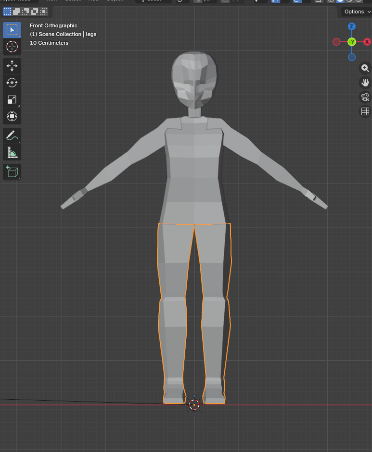Screen dimensions: 372x452
Task: Click the red X axis gizmo handle
Action: (x=367, y=42)
